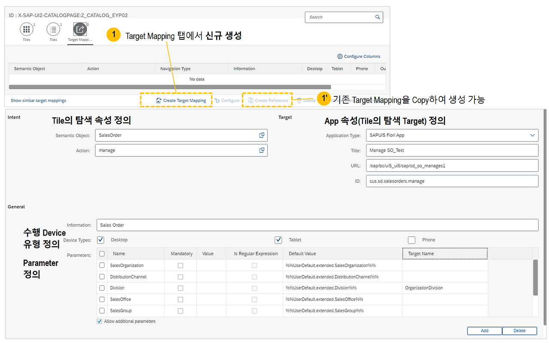This screenshot has height=343, width=549.
Task: Toggle Mandatory checkbox for SalesOrganization
Action: 180,265
